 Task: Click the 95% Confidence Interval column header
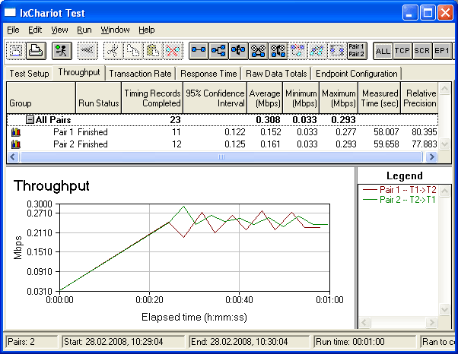215,98
